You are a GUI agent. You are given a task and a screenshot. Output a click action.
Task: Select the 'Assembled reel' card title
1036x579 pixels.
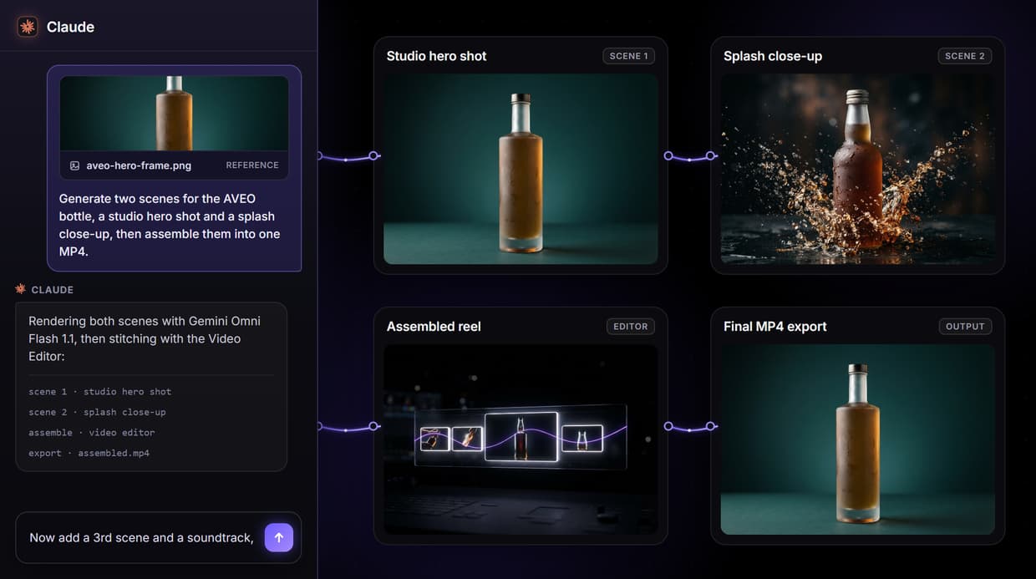tap(434, 327)
